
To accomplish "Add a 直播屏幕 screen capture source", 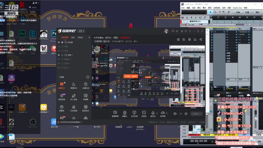I will pyautogui.click(x=115, y=114).
